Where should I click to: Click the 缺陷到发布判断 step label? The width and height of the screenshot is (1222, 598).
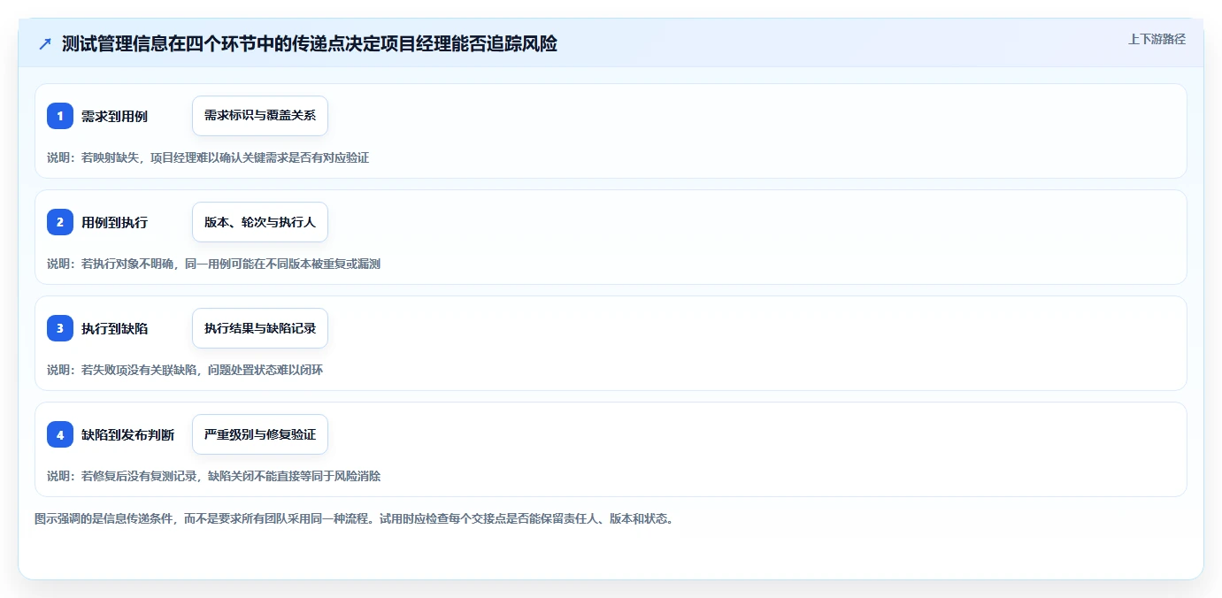(x=127, y=434)
